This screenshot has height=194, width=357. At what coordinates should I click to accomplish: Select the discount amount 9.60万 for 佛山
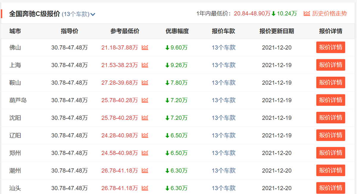177,48
